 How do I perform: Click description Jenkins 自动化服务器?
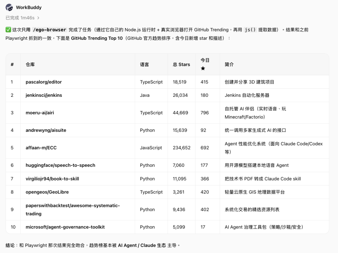[247, 95]
